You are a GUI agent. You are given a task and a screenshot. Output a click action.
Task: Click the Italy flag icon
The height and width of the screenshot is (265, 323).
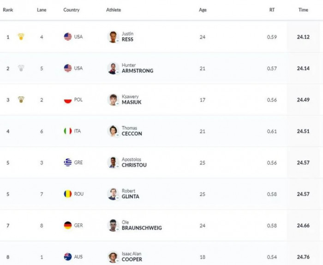tap(68, 131)
